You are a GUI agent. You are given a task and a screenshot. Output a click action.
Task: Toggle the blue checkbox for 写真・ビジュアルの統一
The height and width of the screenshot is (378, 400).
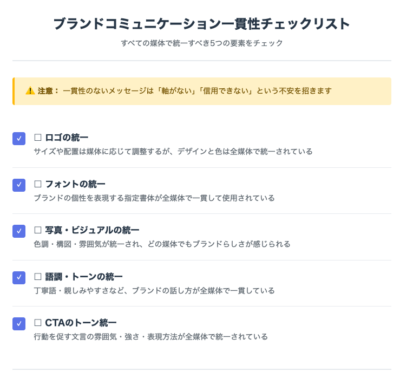pyautogui.click(x=19, y=231)
